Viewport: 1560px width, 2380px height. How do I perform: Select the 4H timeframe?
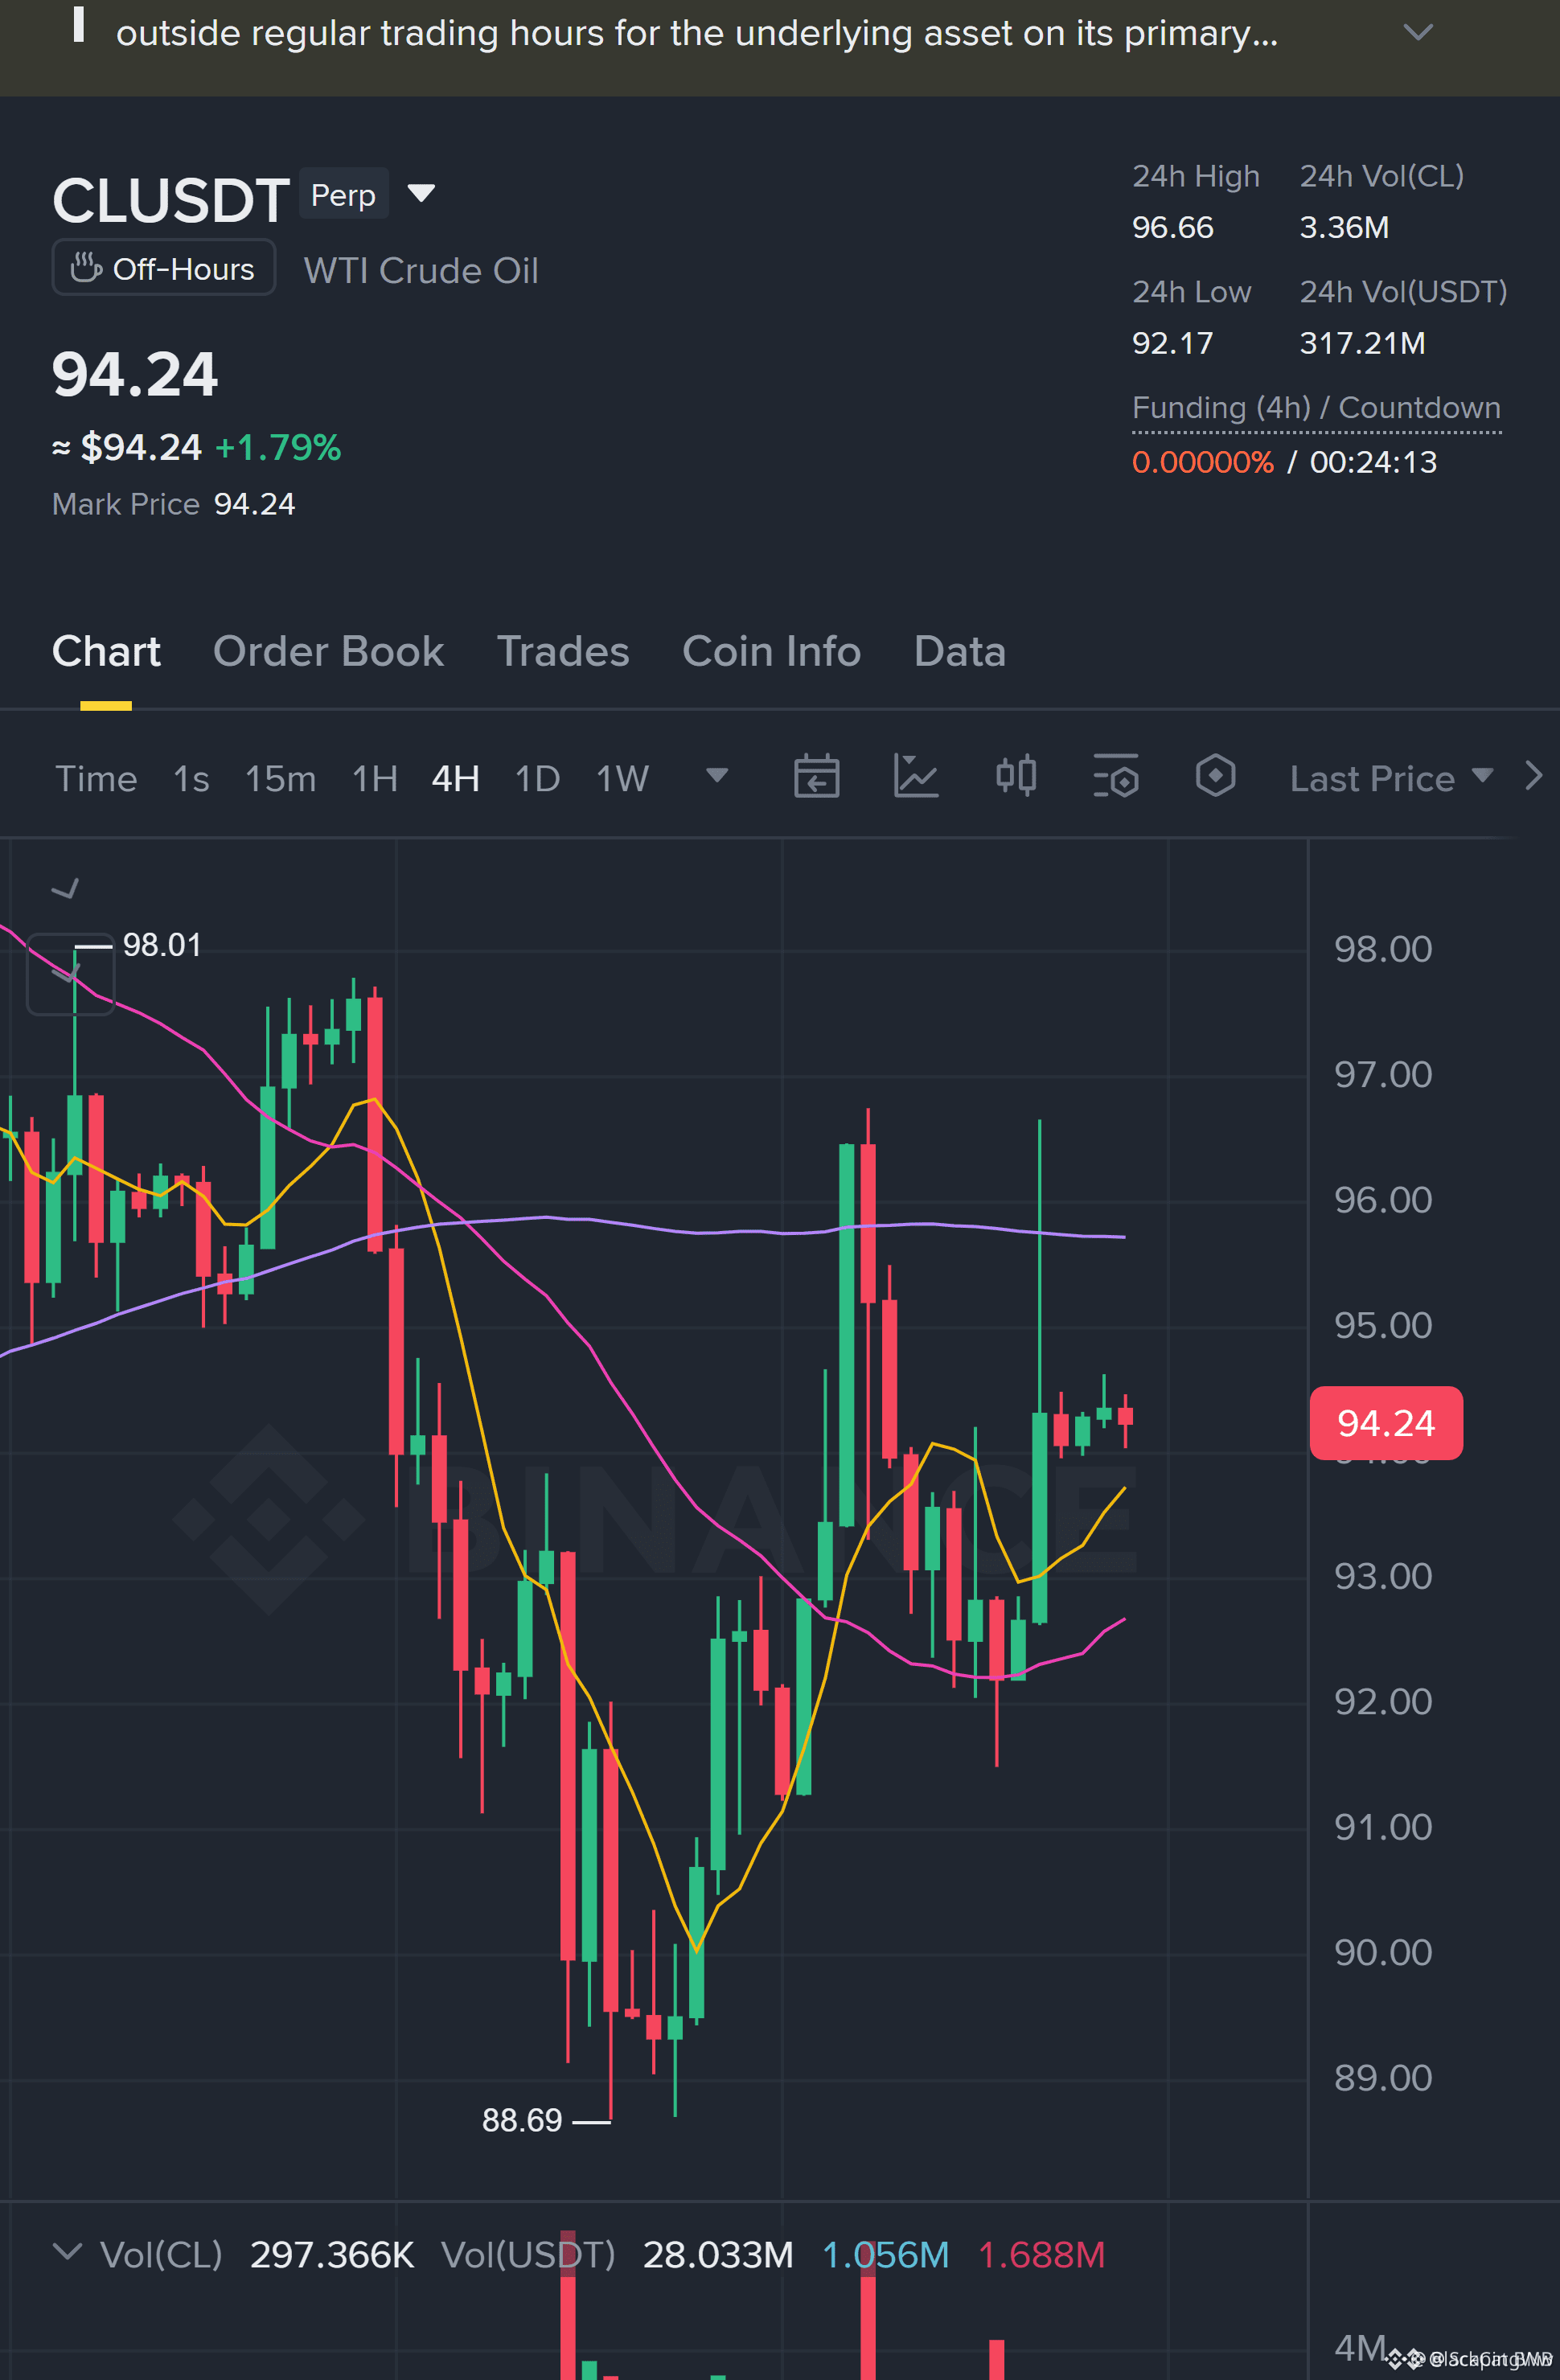pyautogui.click(x=455, y=778)
